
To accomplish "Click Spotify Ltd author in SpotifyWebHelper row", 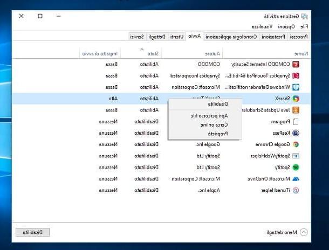I will (x=208, y=156).
